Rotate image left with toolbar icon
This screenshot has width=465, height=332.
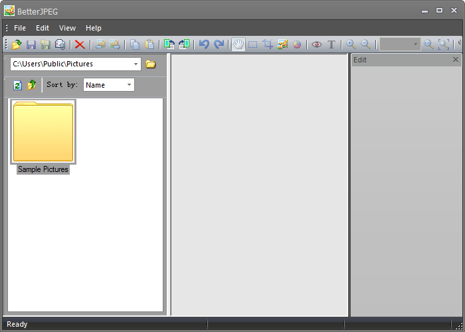click(x=169, y=44)
